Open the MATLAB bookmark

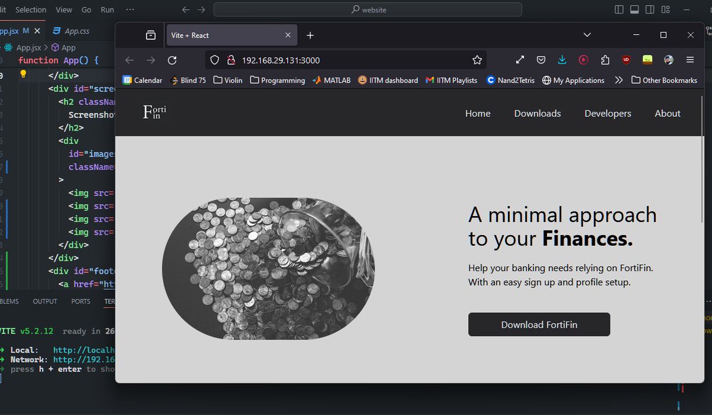(x=332, y=80)
